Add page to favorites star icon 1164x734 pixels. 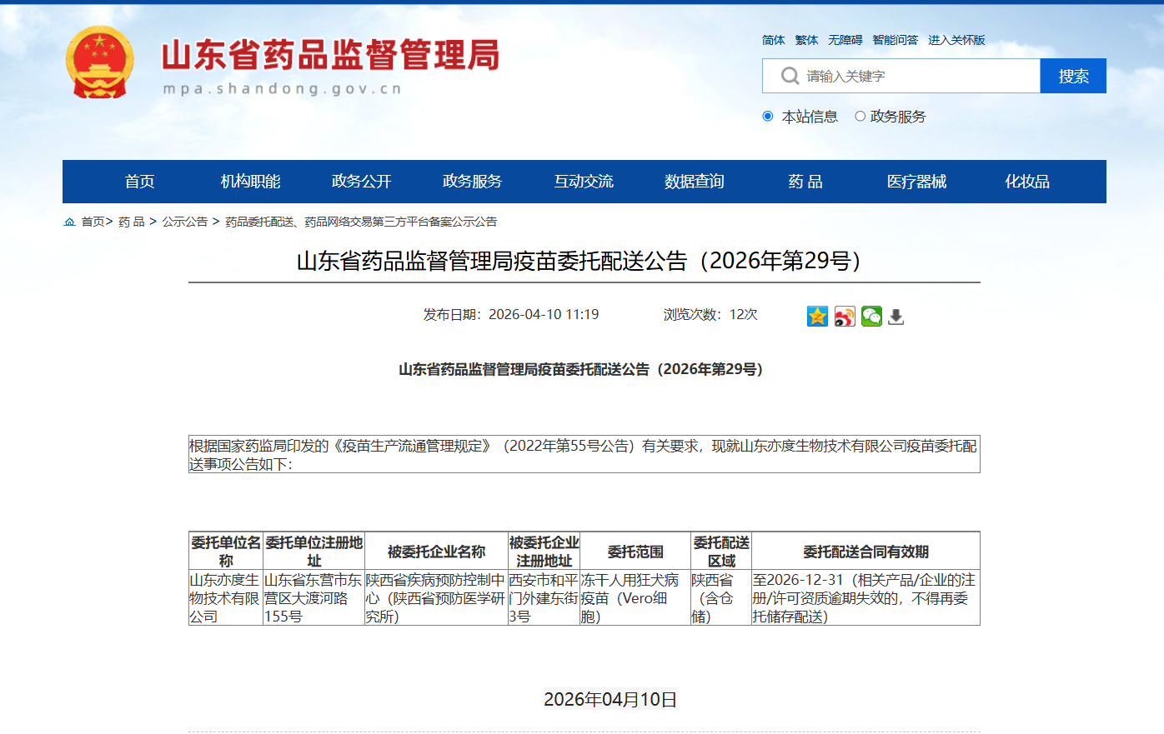pyautogui.click(x=817, y=317)
